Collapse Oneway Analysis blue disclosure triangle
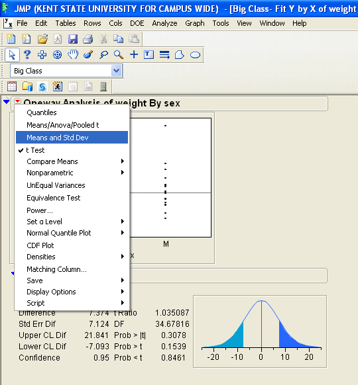 pos(6,101)
